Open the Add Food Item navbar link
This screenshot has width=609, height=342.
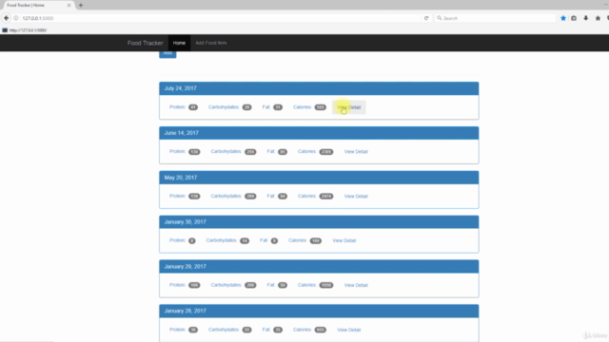211,43
